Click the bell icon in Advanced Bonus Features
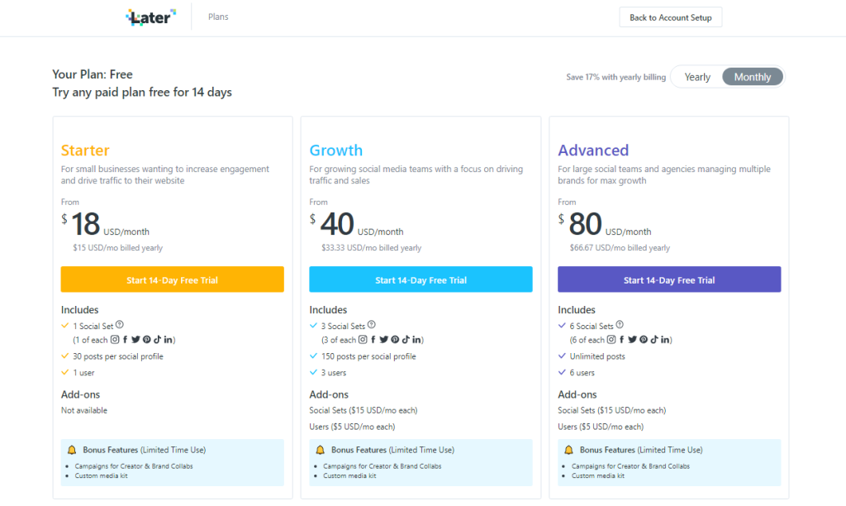This screenshot has height=506, width=846. (568, 450)
